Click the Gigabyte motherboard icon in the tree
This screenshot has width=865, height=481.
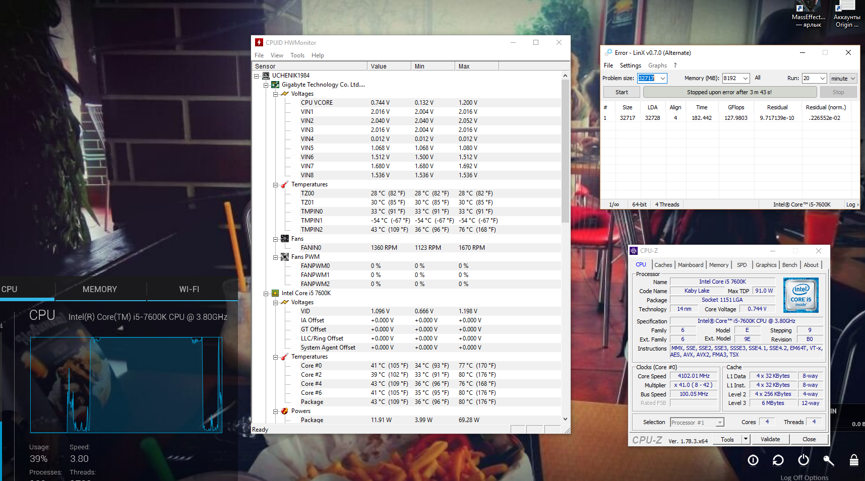tap(275, 85)
